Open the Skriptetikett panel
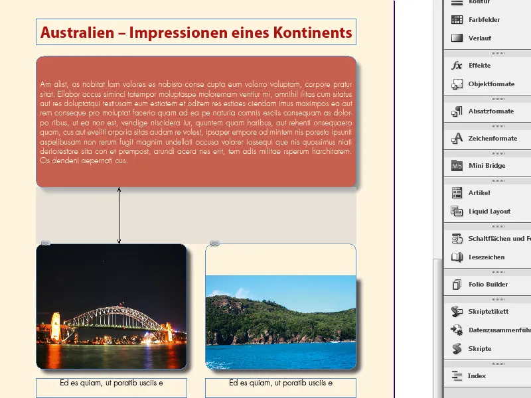The width and height of the screenshot is (531, 398). tap(456, 310)
